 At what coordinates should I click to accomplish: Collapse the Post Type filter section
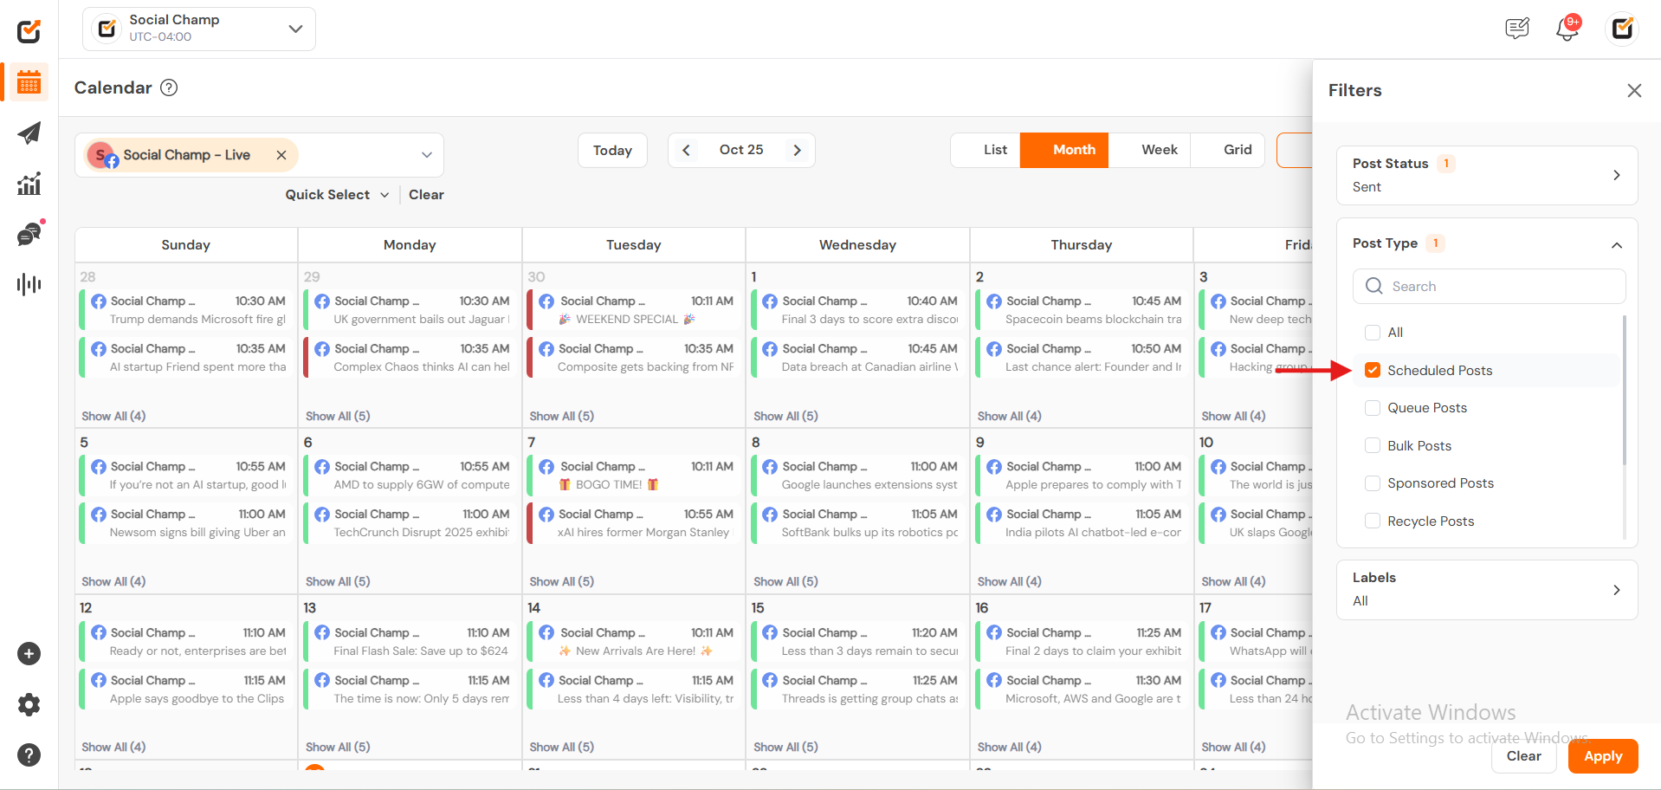pyautogui.click(x=1616, y=245)
